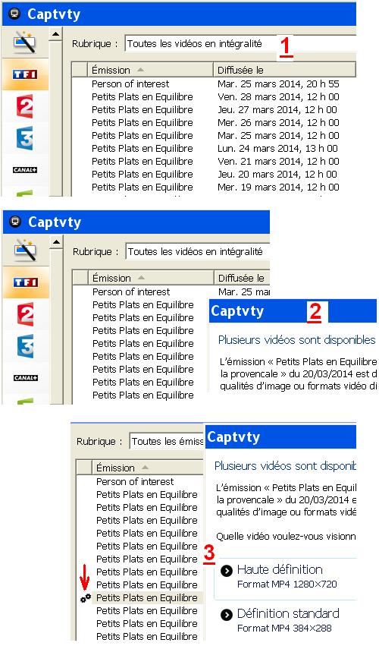Viewport: 379px width, 649px height.
Task: Sort by the 'Diffusée le' column in step 1
Action: pyautogui.click(x=284, y=70)
